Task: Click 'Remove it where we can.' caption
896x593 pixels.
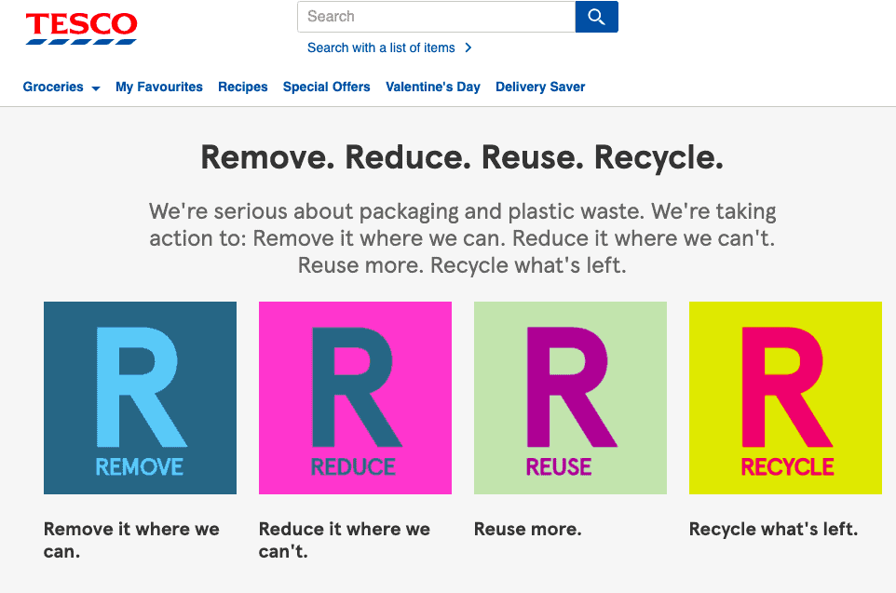Action: (131, 540)
